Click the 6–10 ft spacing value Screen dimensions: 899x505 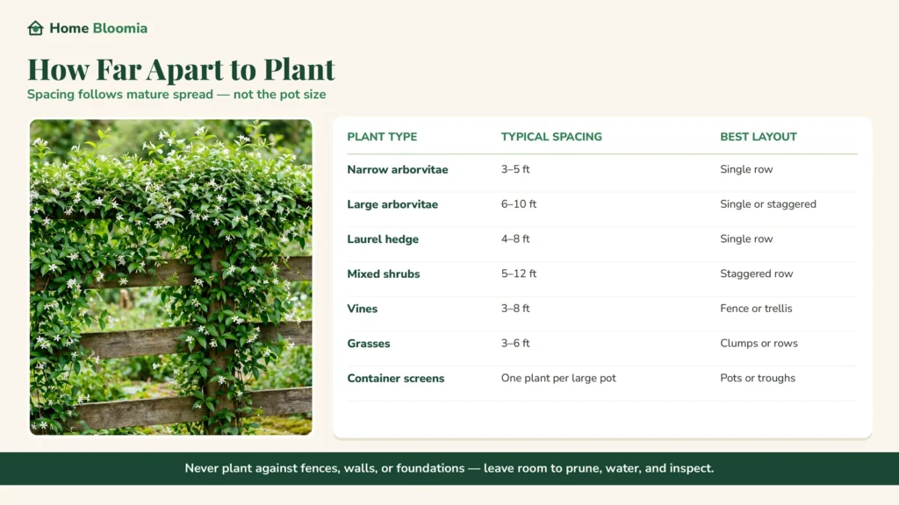(x=519, y=203)
